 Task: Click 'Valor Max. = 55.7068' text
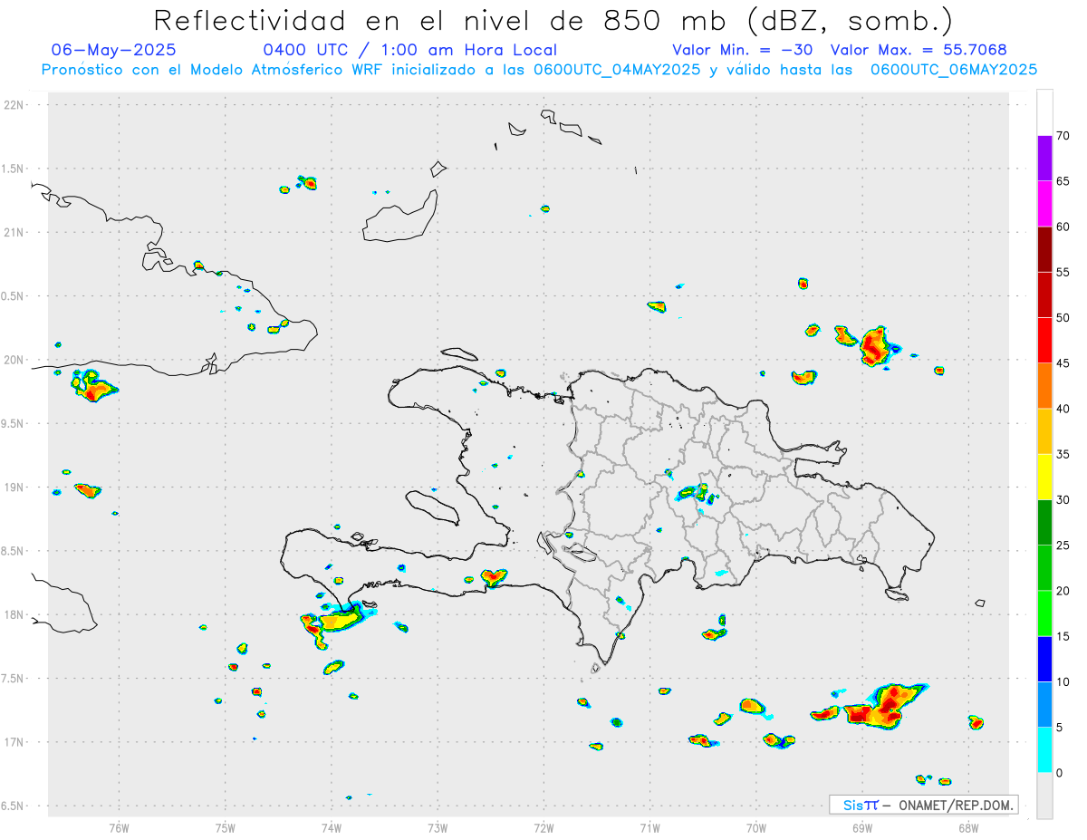pos(919,50)
